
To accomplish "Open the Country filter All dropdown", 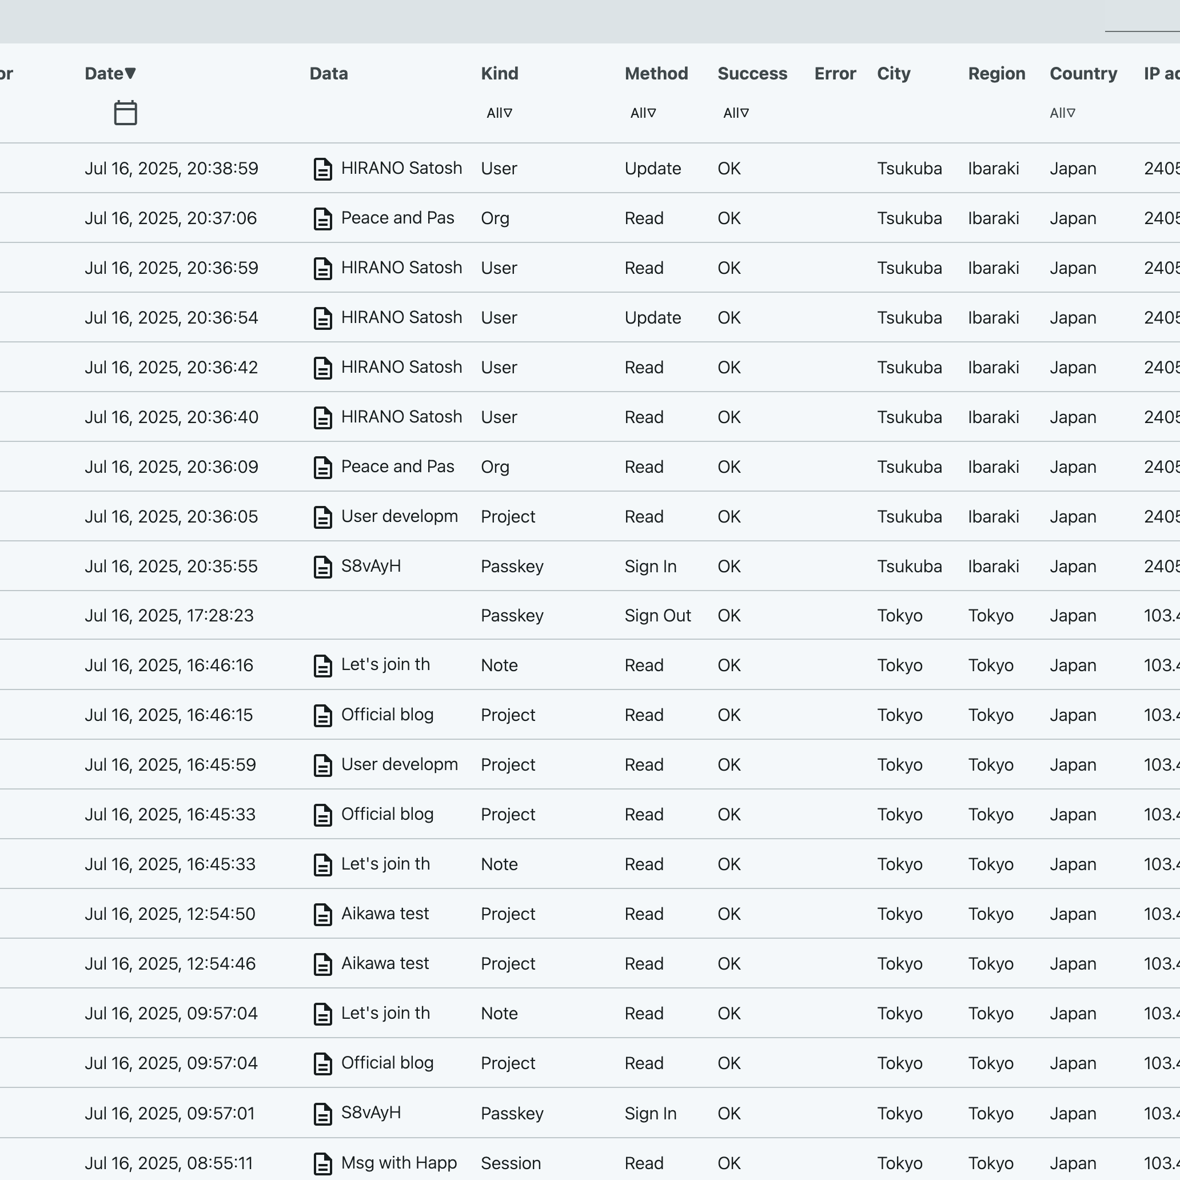I will coord(1063,113).
